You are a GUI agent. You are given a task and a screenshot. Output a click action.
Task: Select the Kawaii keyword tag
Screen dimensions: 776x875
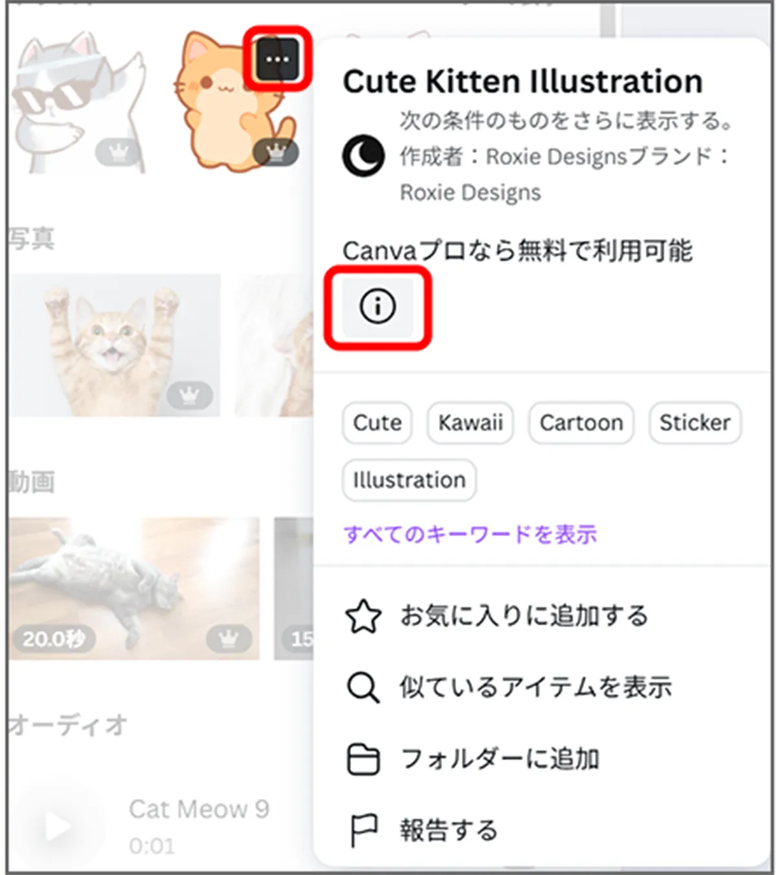pos(470,423)
